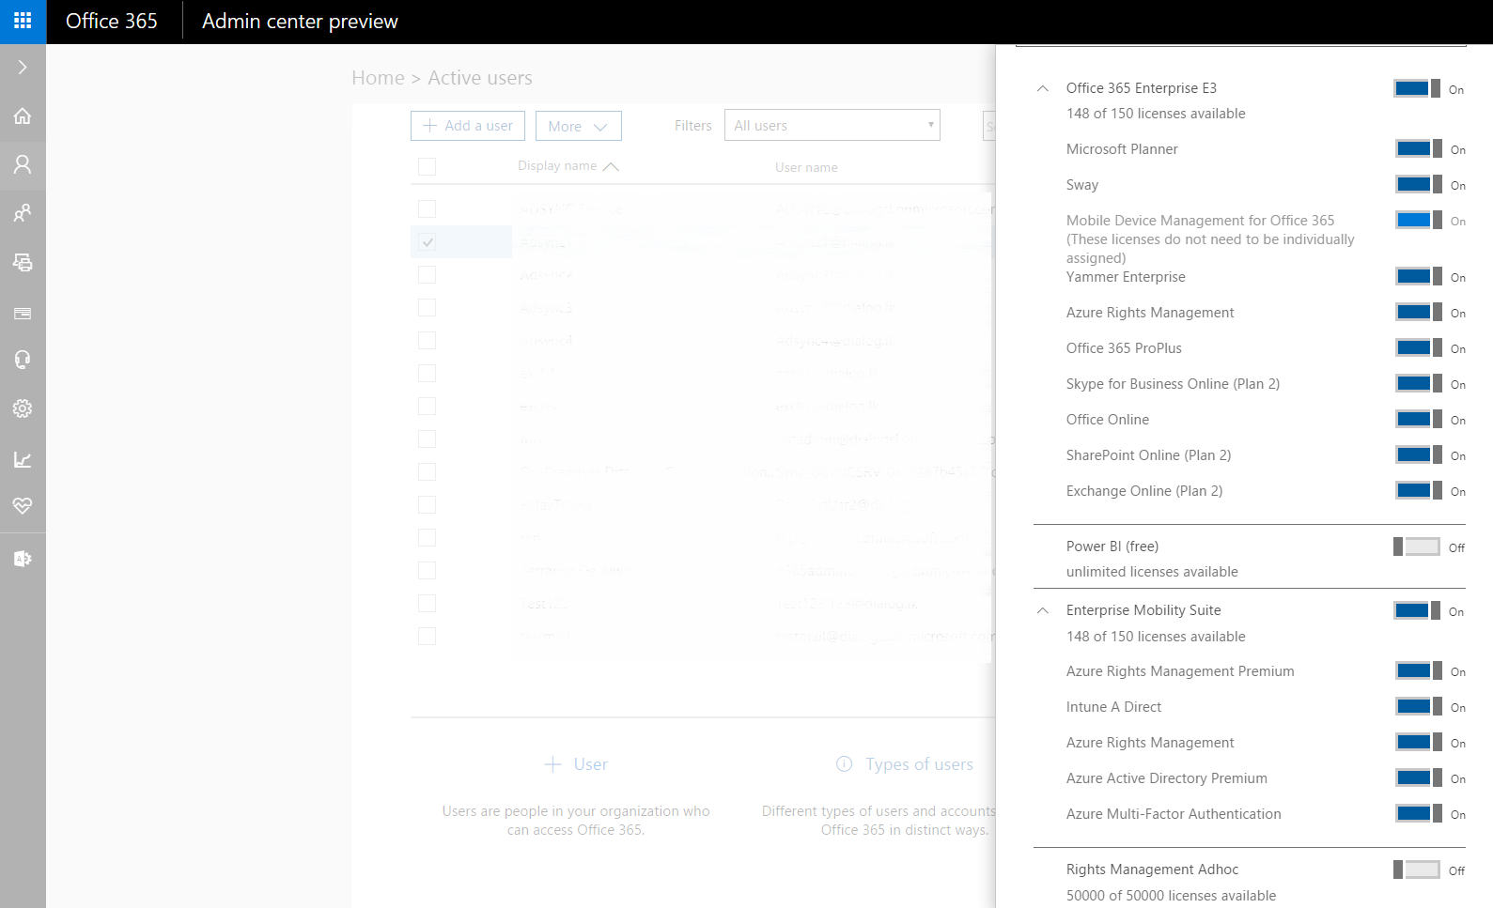Toggle Azure Active Directory Premium switch
The image size is (1493, 908).
[x=1419, y=777]
